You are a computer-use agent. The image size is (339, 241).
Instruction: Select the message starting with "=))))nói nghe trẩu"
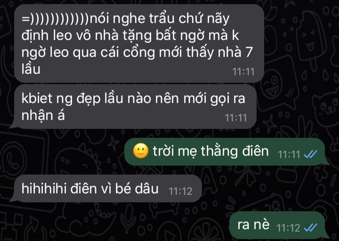point(139,43)
